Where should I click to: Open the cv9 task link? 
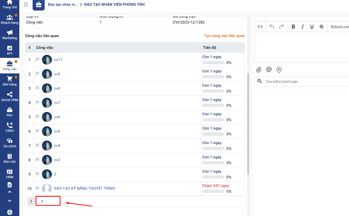(x=57, y=74)
